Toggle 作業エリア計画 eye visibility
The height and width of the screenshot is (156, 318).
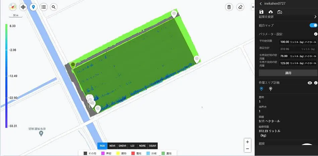click(x=310, y=83)
